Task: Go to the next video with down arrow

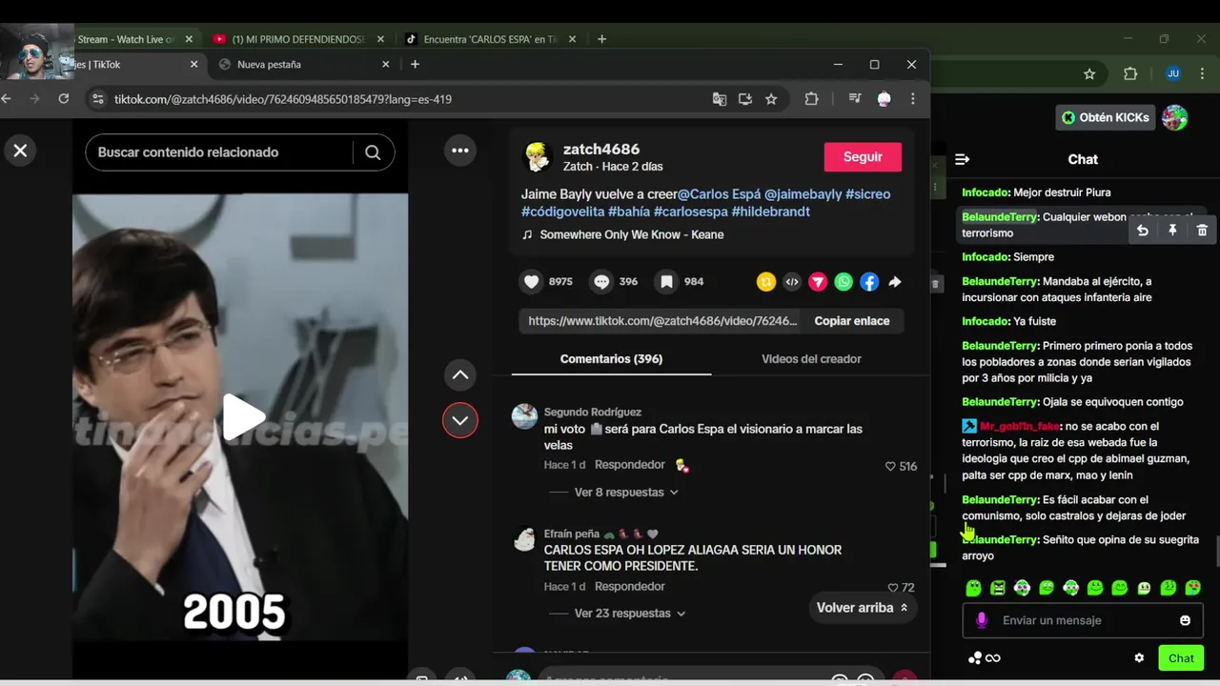Action: click(460, 420)
